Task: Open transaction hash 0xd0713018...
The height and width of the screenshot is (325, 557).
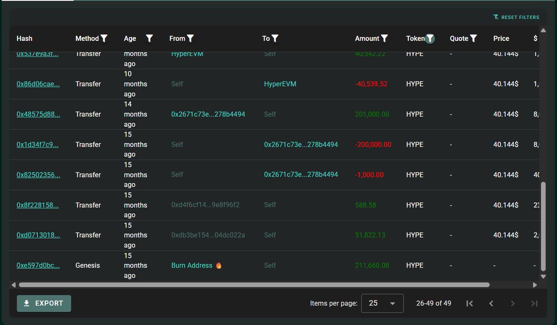Action: (38, 235)
